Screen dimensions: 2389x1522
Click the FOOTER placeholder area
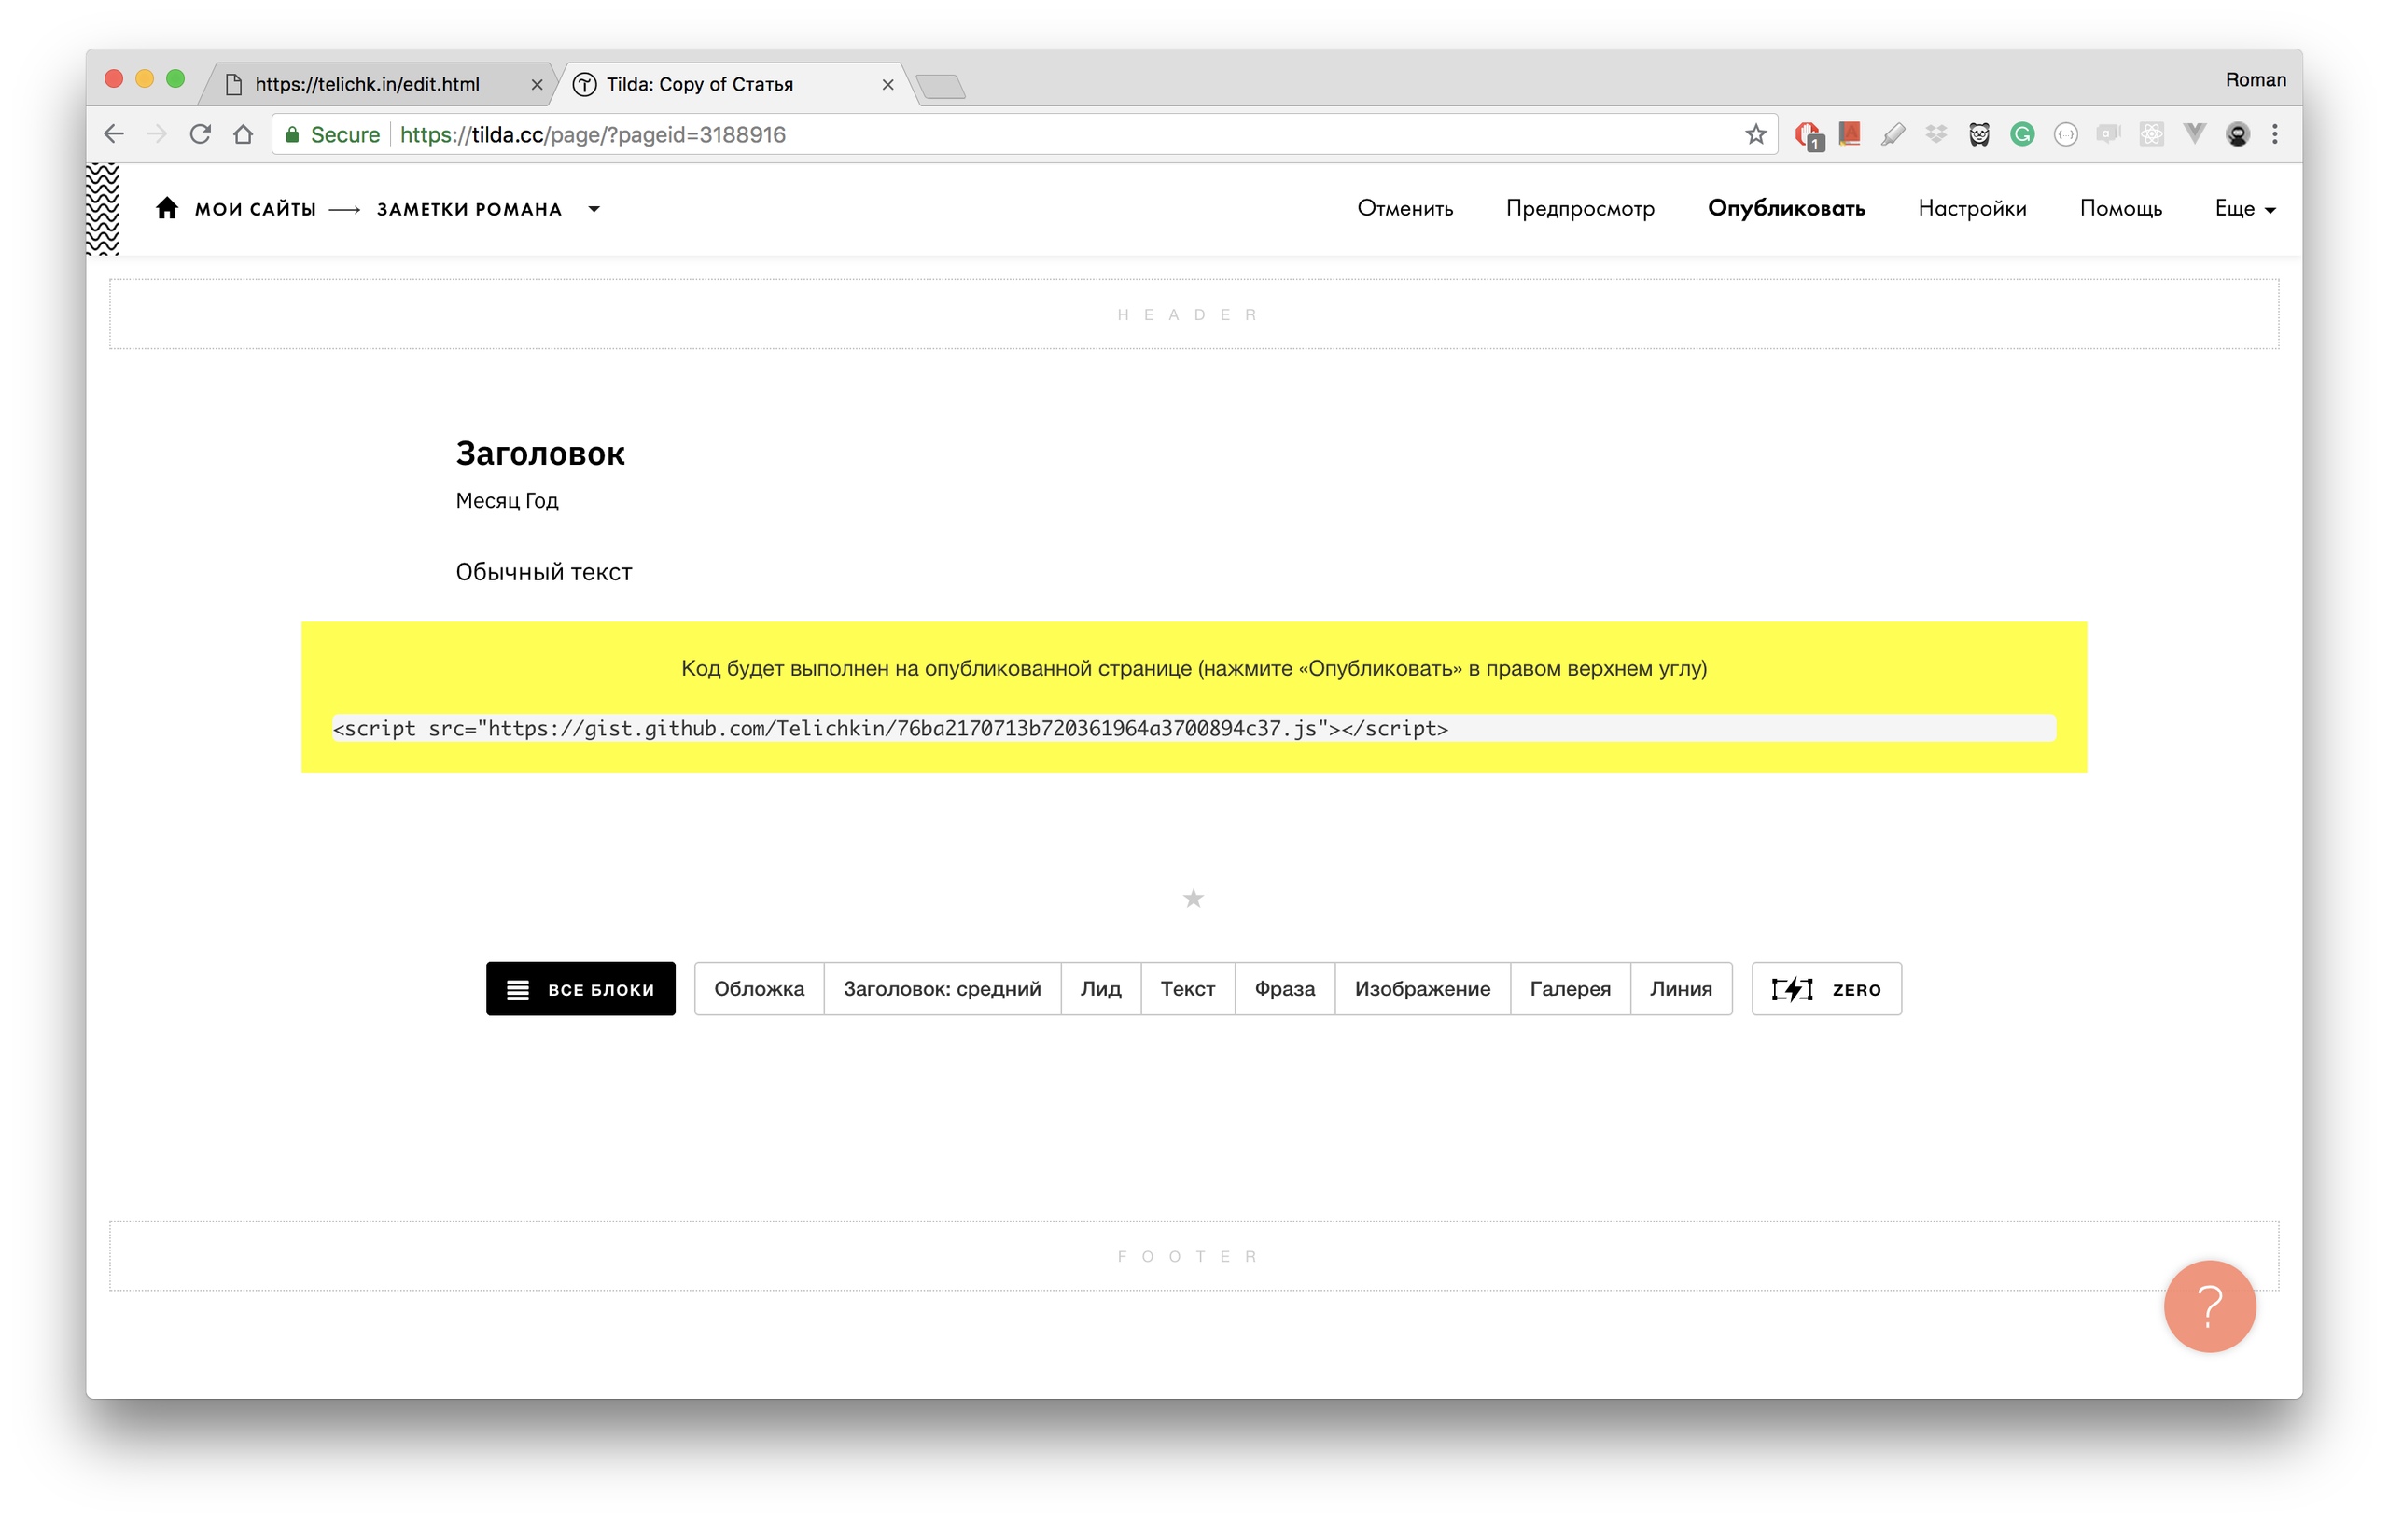point(1194,1256)
